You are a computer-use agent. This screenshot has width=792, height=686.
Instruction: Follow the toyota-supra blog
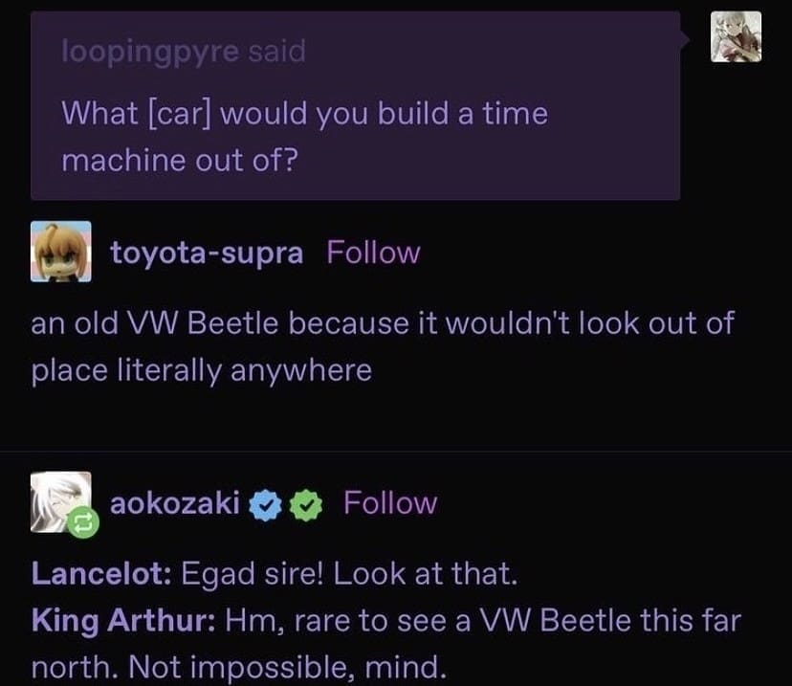click(373, 253)
